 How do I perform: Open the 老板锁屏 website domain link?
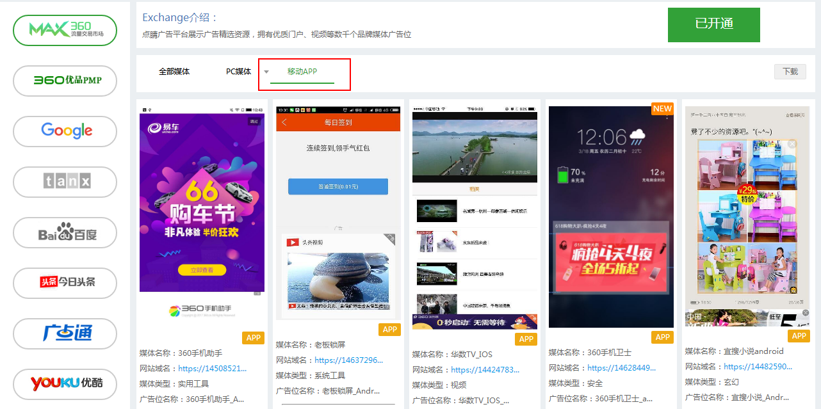tap(348, 360)
